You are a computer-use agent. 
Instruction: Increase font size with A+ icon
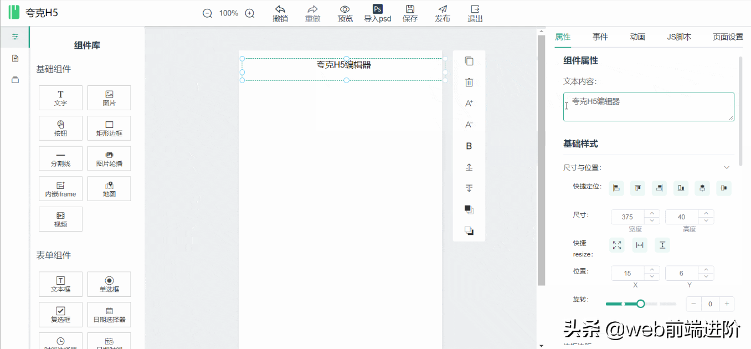tap(469, 104)
